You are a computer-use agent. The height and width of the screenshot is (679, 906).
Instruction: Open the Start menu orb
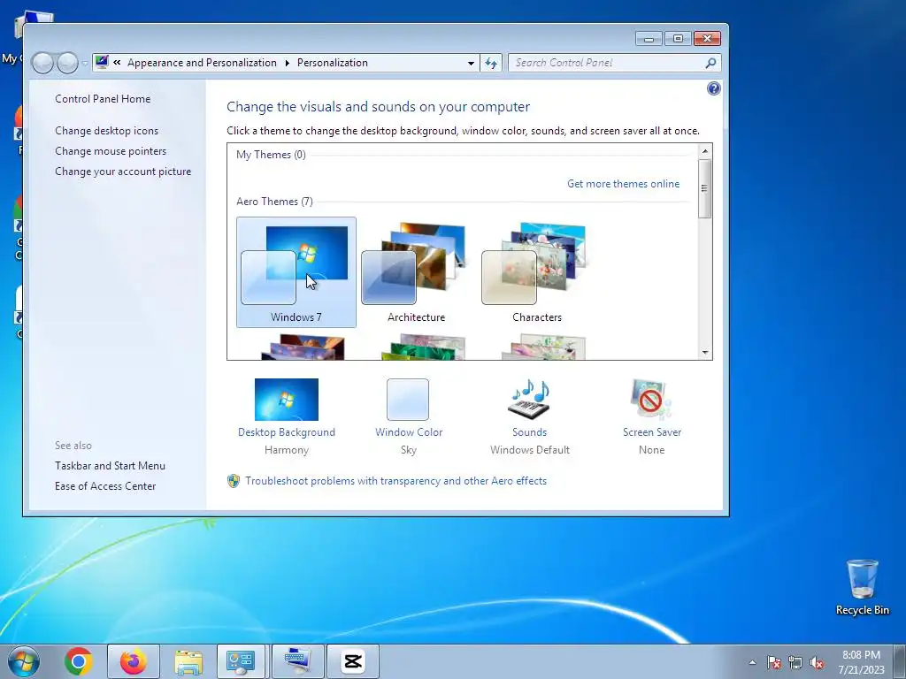click(24, 661)
